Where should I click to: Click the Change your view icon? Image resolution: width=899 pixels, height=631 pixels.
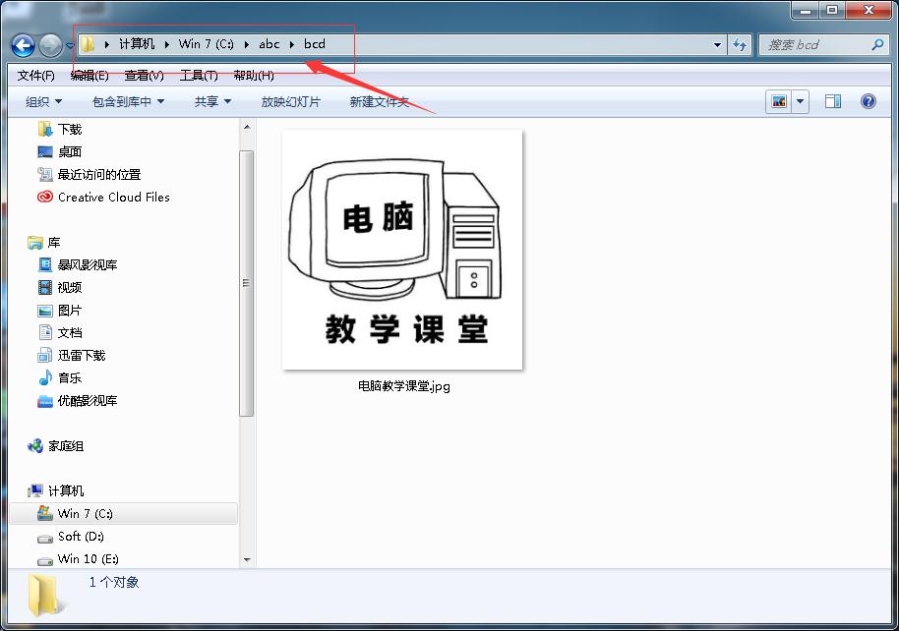(x=780, y=100)
